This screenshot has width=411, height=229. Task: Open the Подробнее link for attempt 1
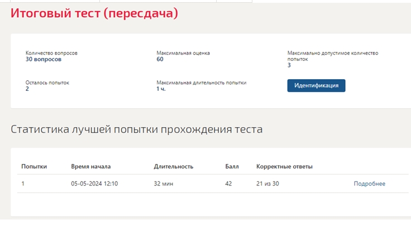point(369,183)
